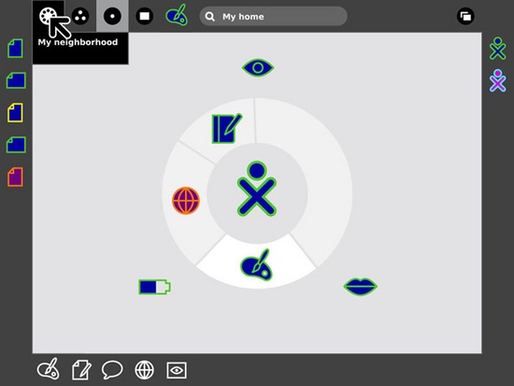Click the central XO person icon

point(257,189)
